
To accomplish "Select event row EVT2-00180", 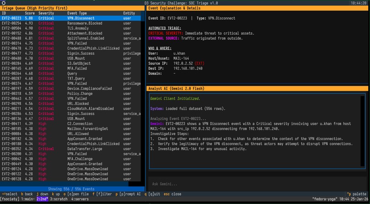I will (70, 144).
